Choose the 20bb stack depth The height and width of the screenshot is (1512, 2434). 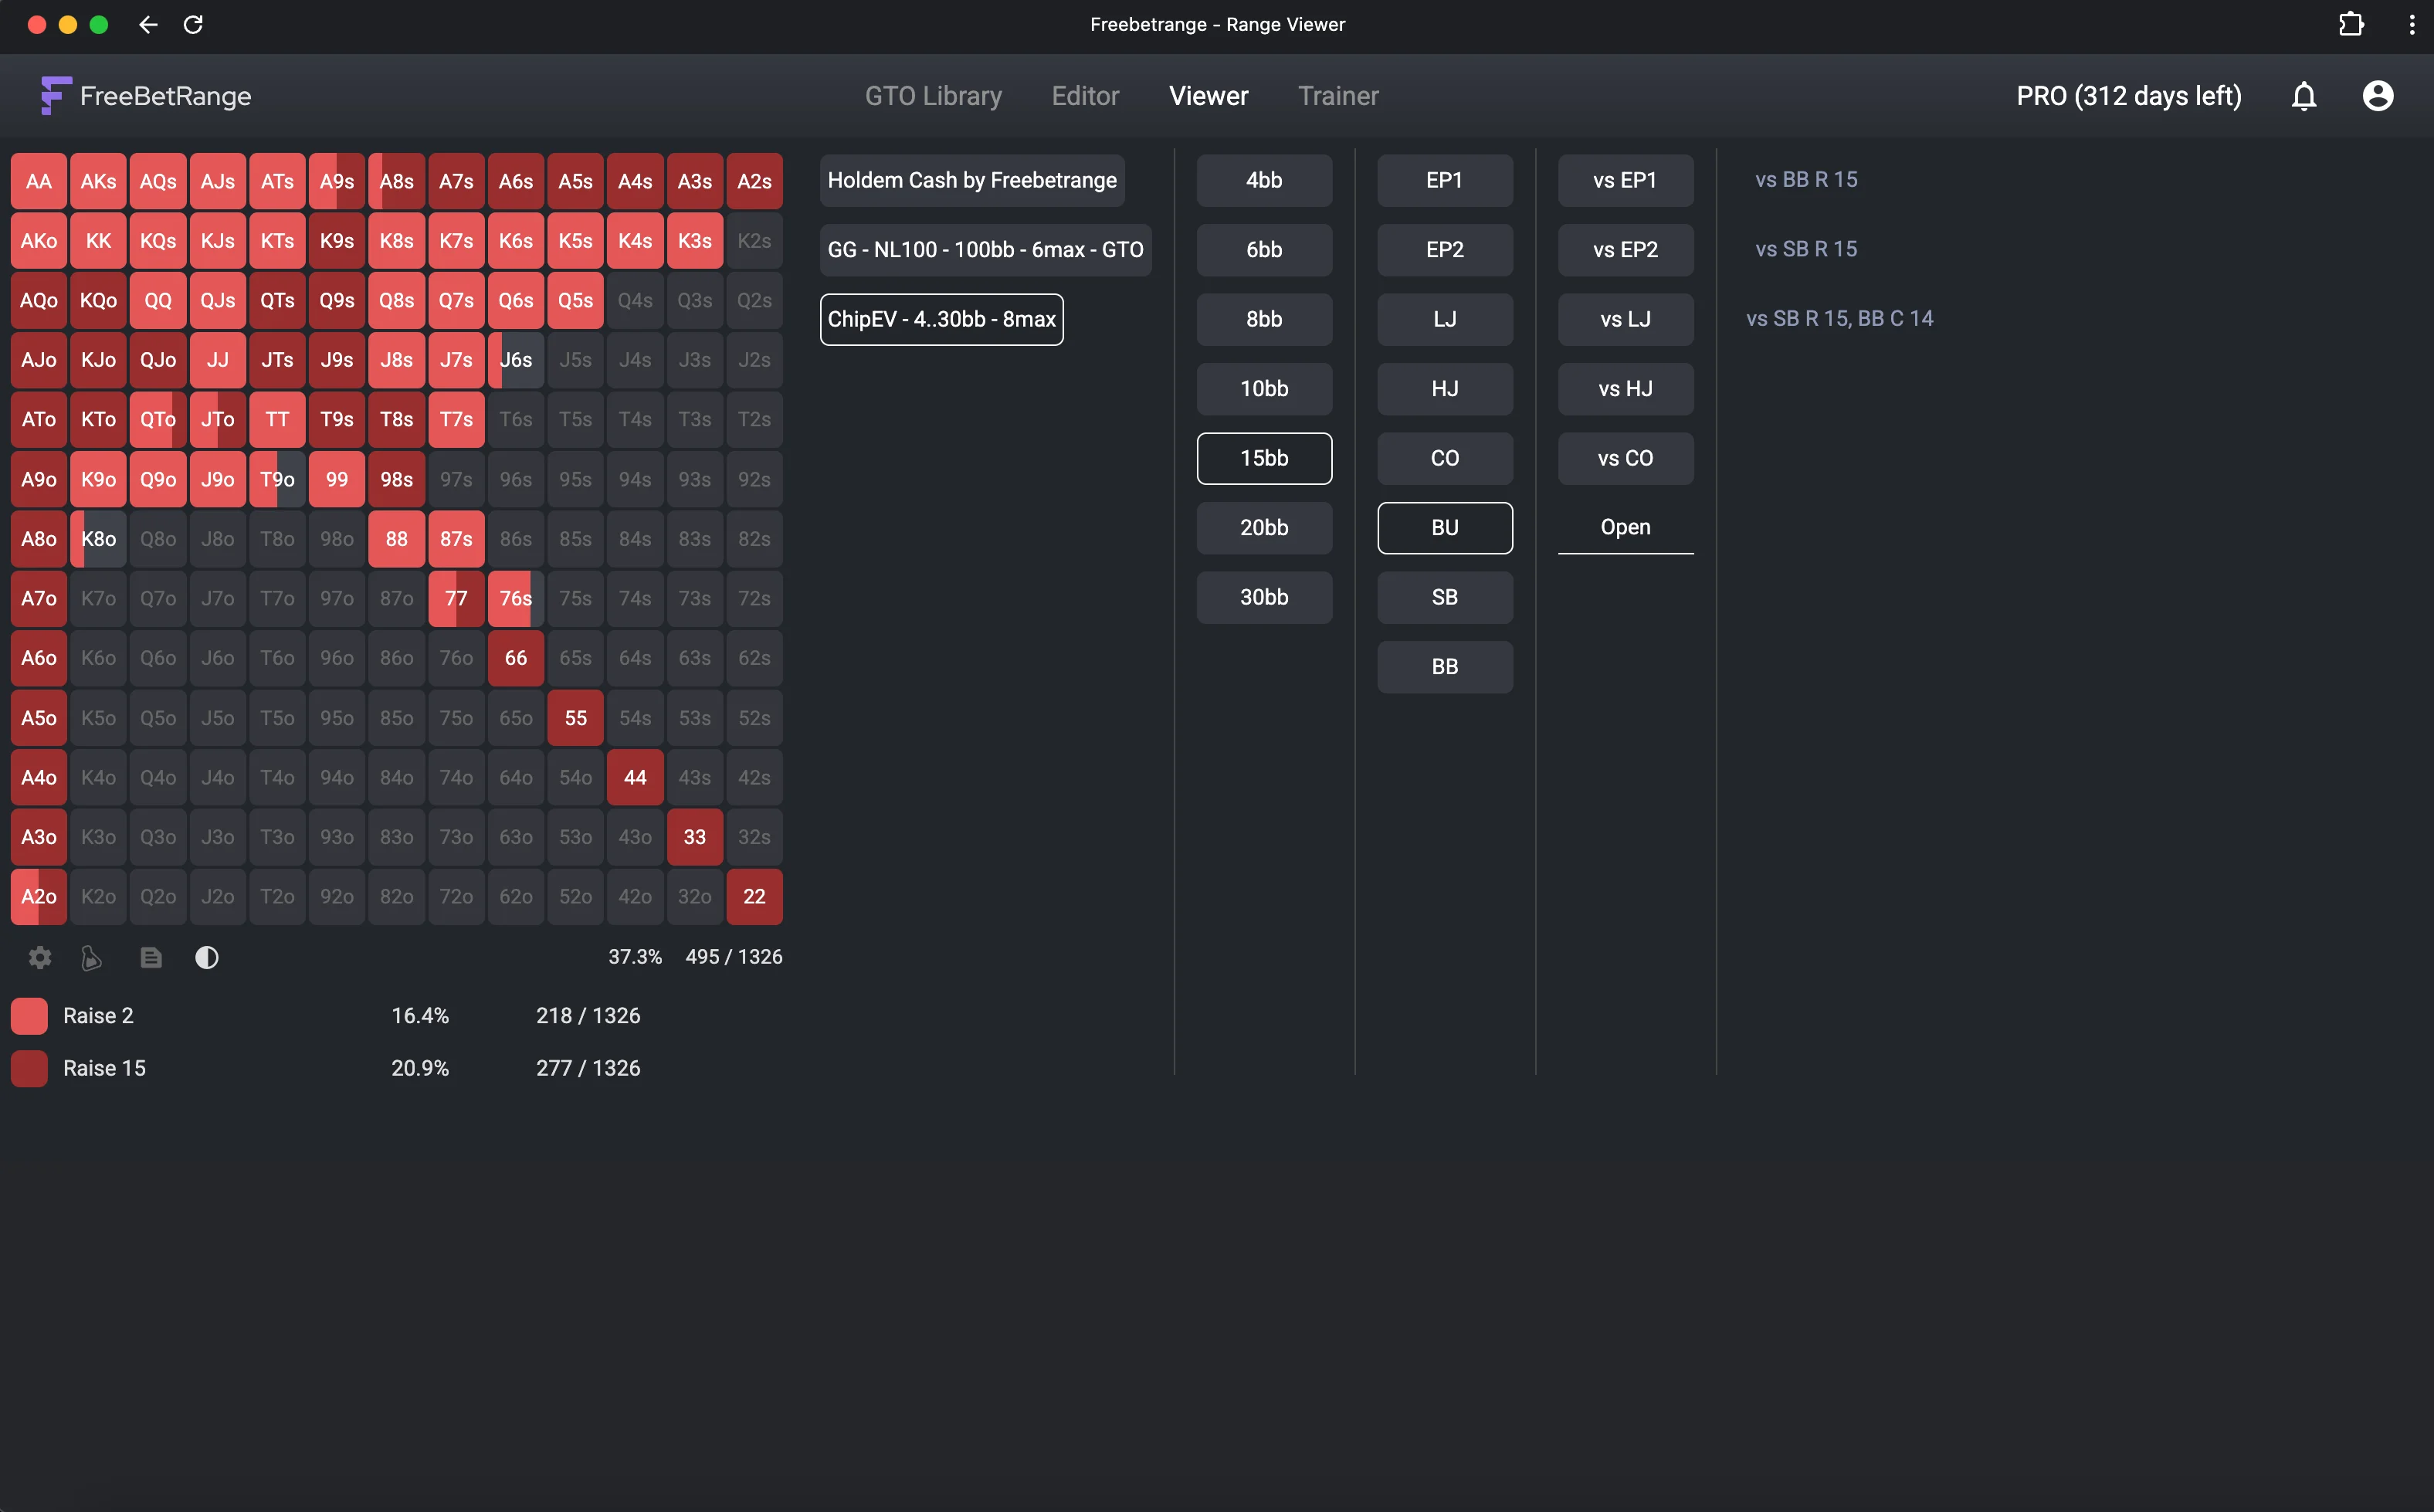pos(1264,527)
